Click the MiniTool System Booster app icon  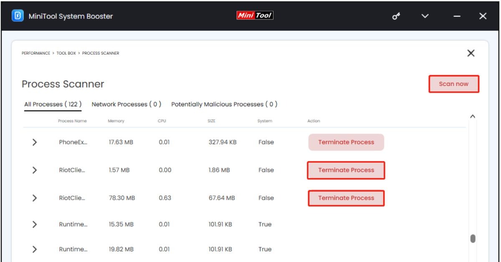[x=18, y=16]
